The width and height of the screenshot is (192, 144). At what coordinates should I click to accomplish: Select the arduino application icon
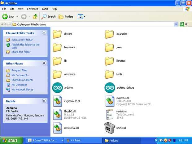click(x=57, y=88)
